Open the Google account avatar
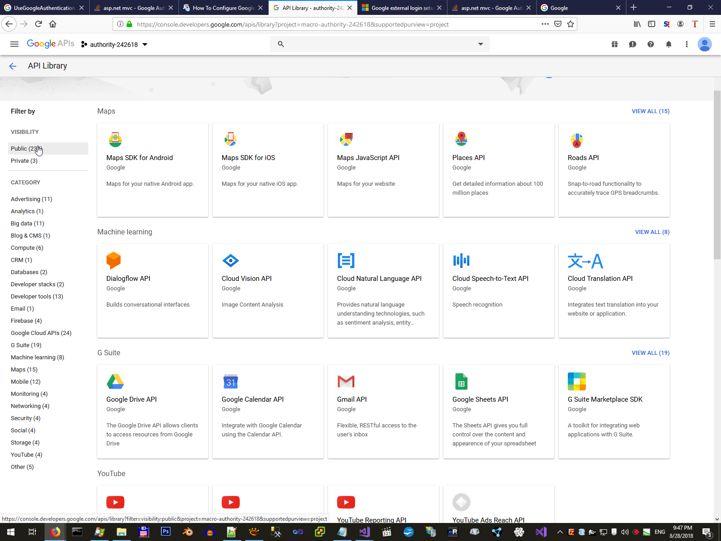 point(705,44)
